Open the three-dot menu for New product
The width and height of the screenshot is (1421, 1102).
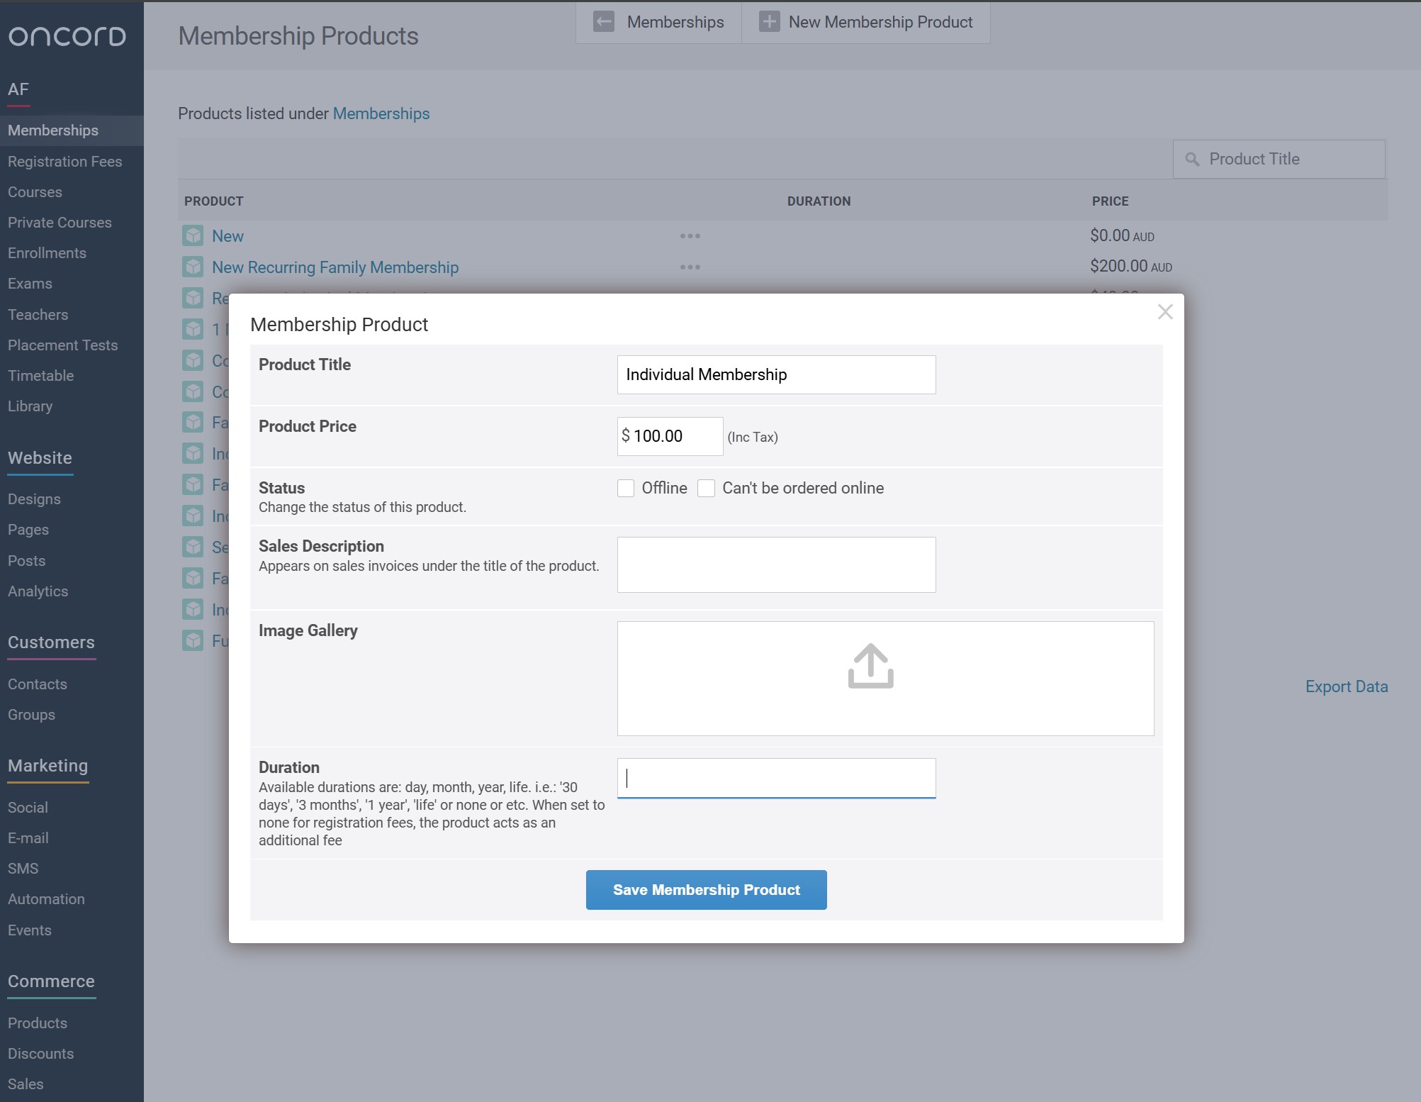tap(690, 236)
